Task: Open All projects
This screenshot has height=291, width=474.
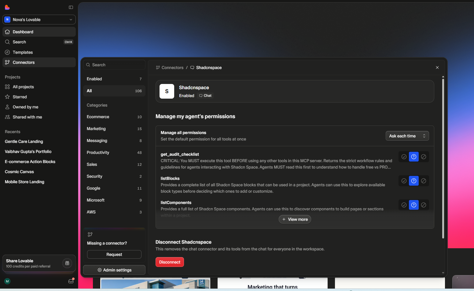Action: (39, 87)
